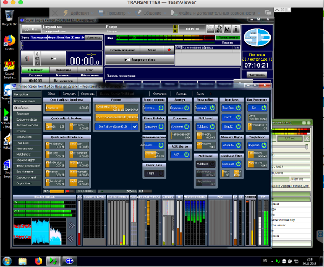Open Sound Empire desktop crown icon
Viewport: 324px width, 267px height.
[x=10, y=70]
